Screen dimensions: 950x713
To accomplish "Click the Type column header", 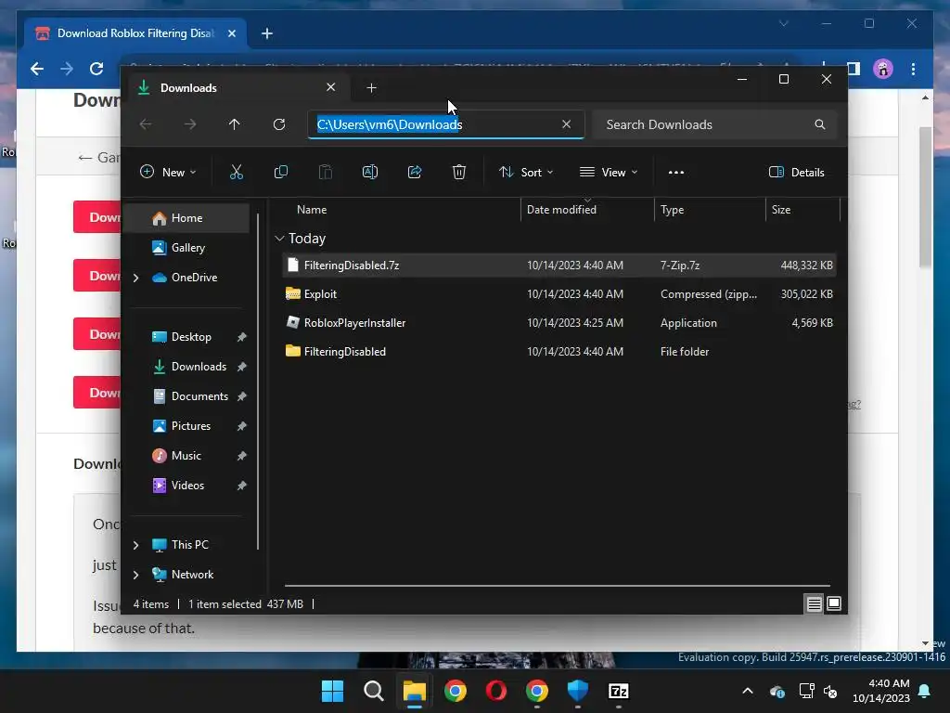I will (710, 210).
